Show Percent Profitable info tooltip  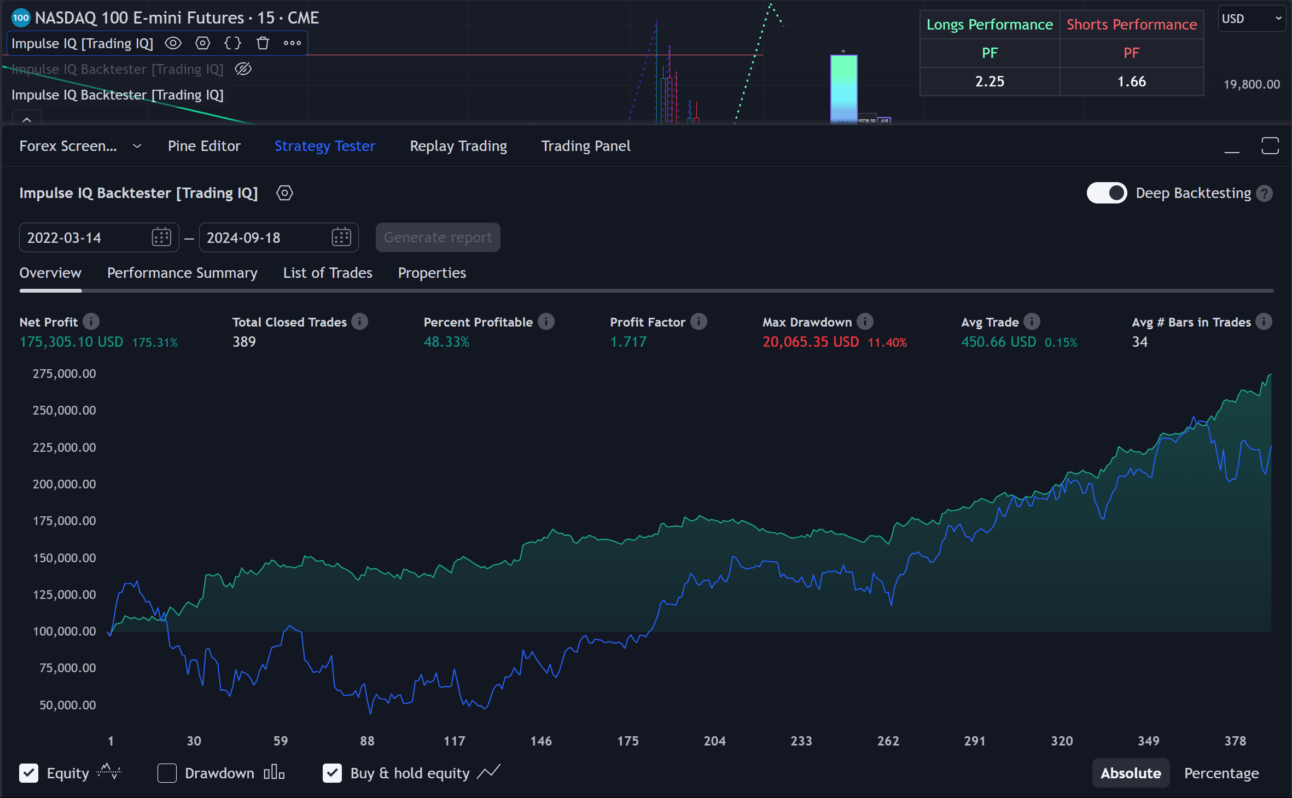(546, 322)
